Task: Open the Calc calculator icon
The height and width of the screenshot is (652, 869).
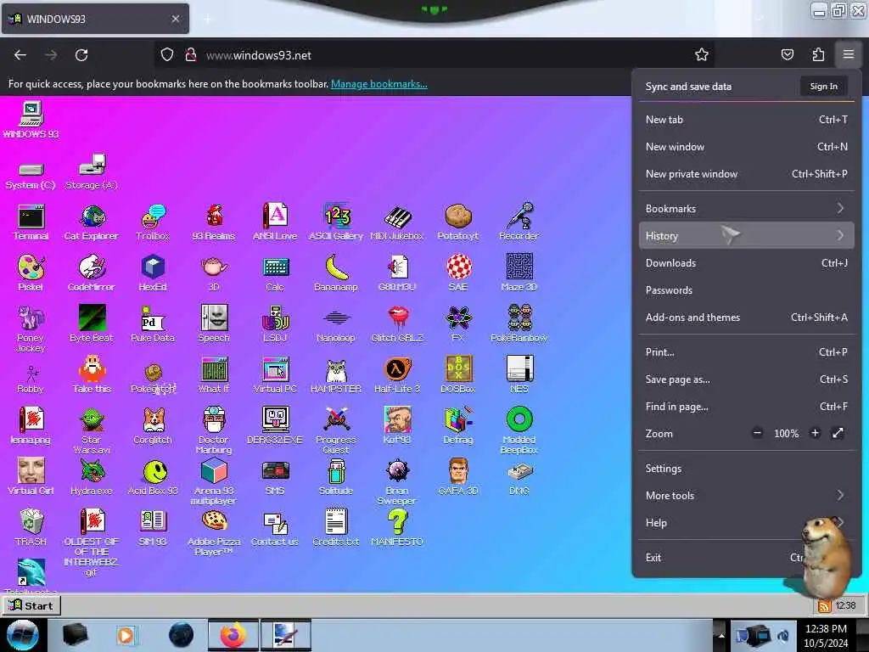Action: click(x=275, y=273)
